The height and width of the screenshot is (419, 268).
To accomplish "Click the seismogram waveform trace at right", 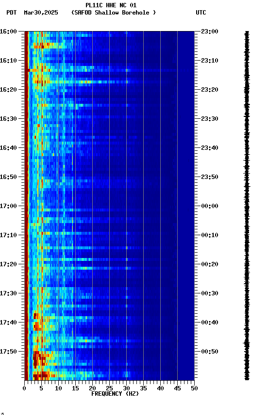I will [247, 206].
